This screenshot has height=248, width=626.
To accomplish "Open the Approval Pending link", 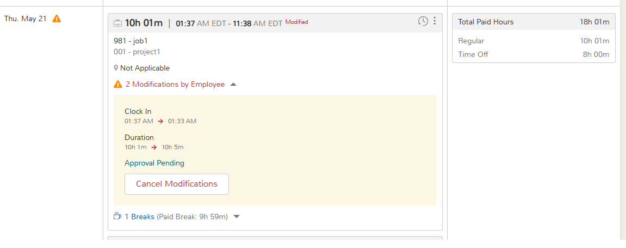I will pos(154,163).
